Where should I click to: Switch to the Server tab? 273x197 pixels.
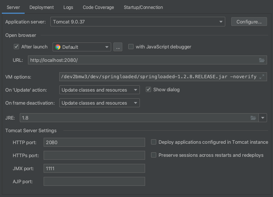tap(13, 7)
